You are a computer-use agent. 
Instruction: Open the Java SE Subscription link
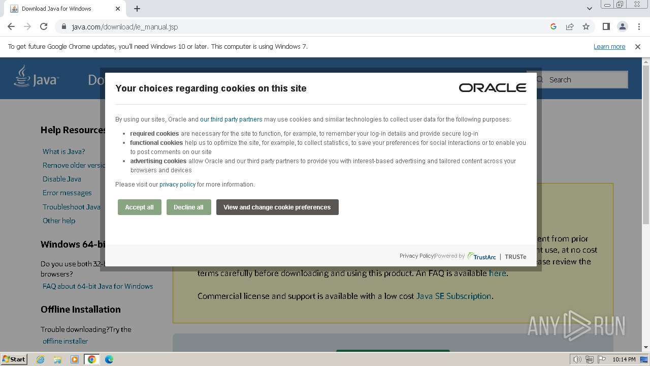click(453, 296)
